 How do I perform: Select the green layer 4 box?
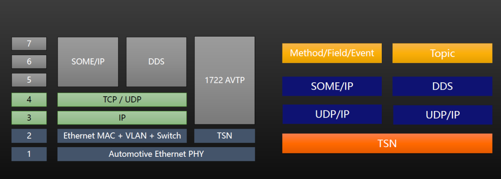tap(29, 100)
